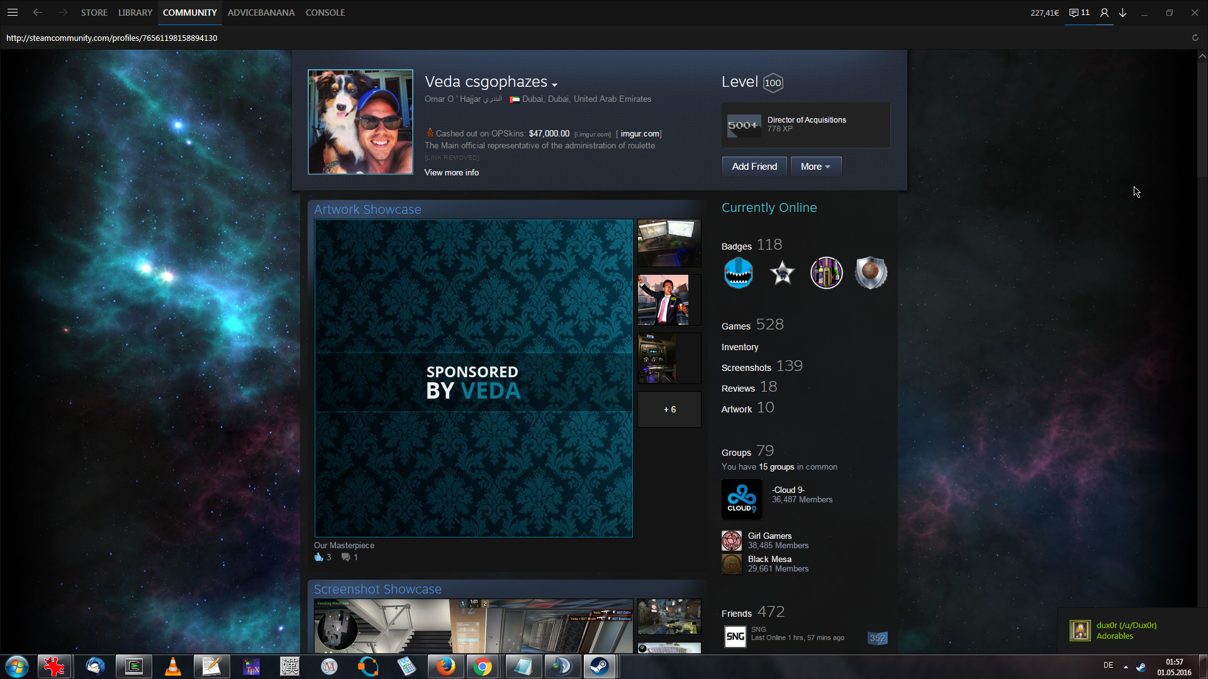Image resolution: width=1208 pixels, height=679 pixels.
Task: Click the Add Friend button
Action: (754, 167)
